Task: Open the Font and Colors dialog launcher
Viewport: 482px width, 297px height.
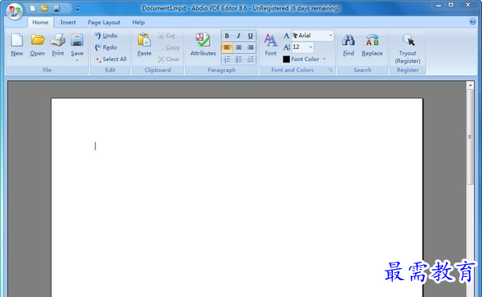Action: [330, 71]
